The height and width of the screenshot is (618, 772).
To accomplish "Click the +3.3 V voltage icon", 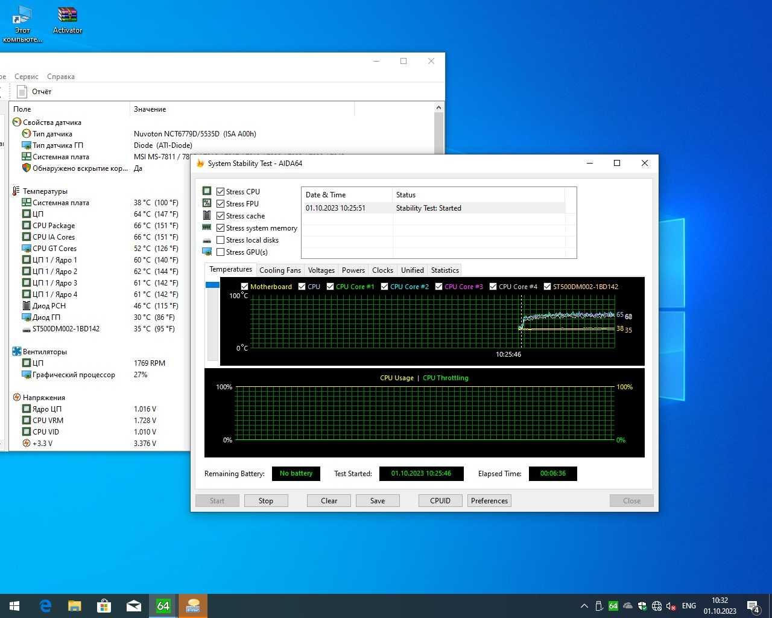I will [x=27, y=443].
